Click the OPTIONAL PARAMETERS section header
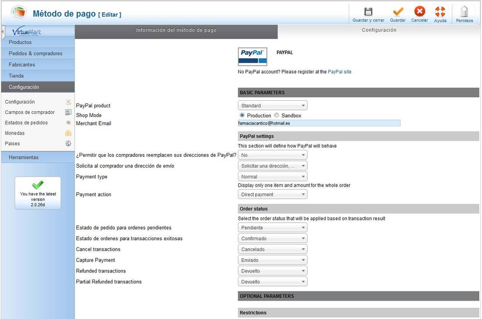The height and width of the screenshot is (319, 482). pos(358,296)
